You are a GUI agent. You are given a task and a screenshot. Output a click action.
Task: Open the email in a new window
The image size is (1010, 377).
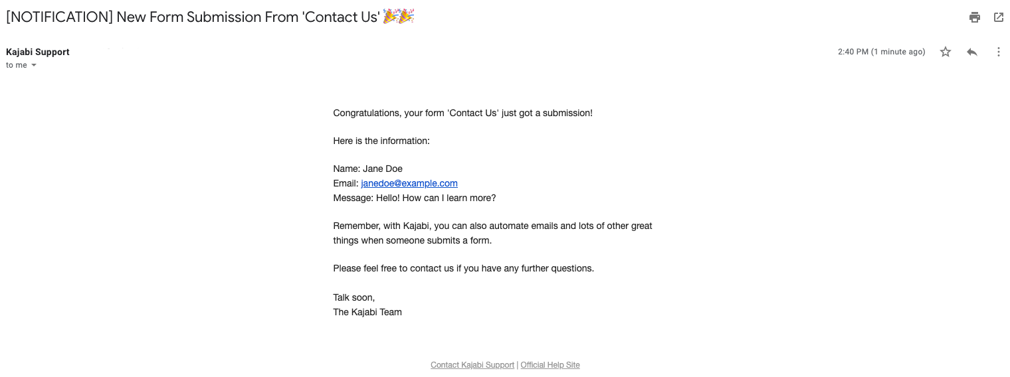click(999, 17)
